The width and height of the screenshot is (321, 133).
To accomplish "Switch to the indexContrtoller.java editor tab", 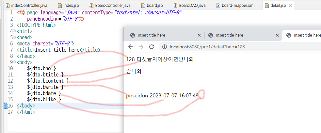I will point(27,5).
